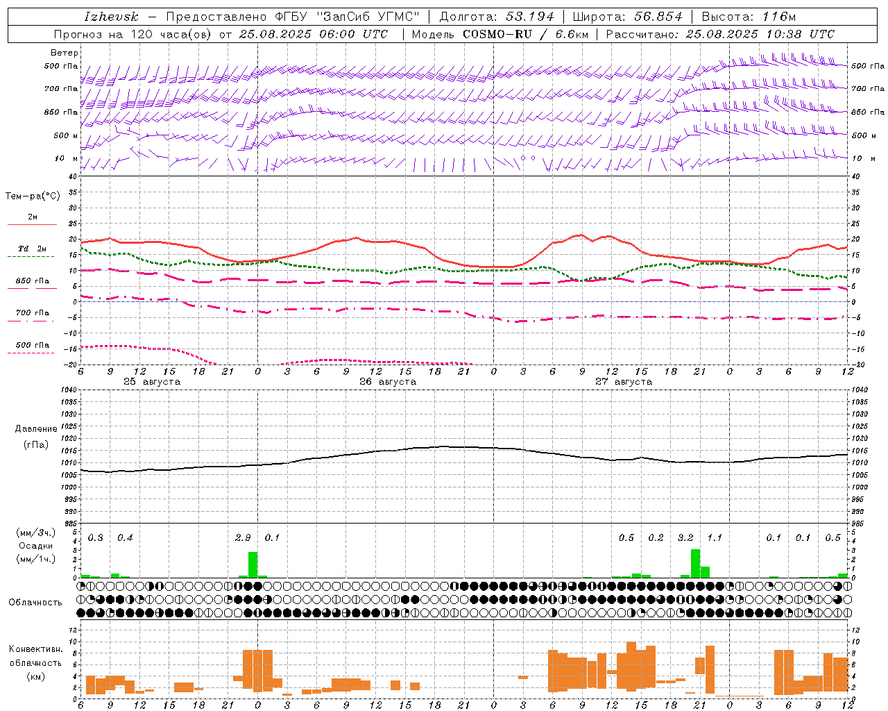Click the red 2м temperature legend line

click(32, 224)
